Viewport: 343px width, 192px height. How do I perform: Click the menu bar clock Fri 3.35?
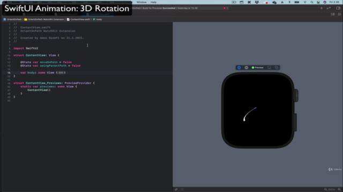[334, 2]
